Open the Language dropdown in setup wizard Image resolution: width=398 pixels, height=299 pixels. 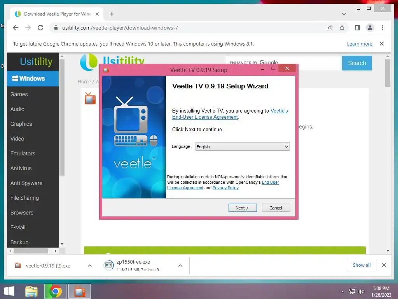pyautogui.click(x=243, y=147)
